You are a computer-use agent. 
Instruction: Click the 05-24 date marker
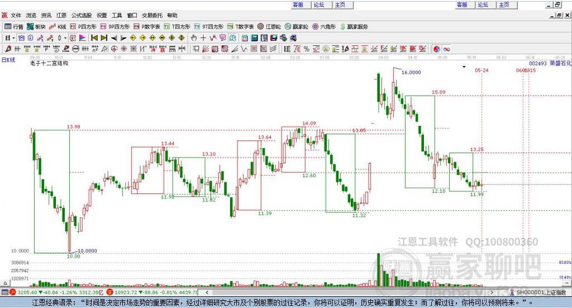coord(482,70)
